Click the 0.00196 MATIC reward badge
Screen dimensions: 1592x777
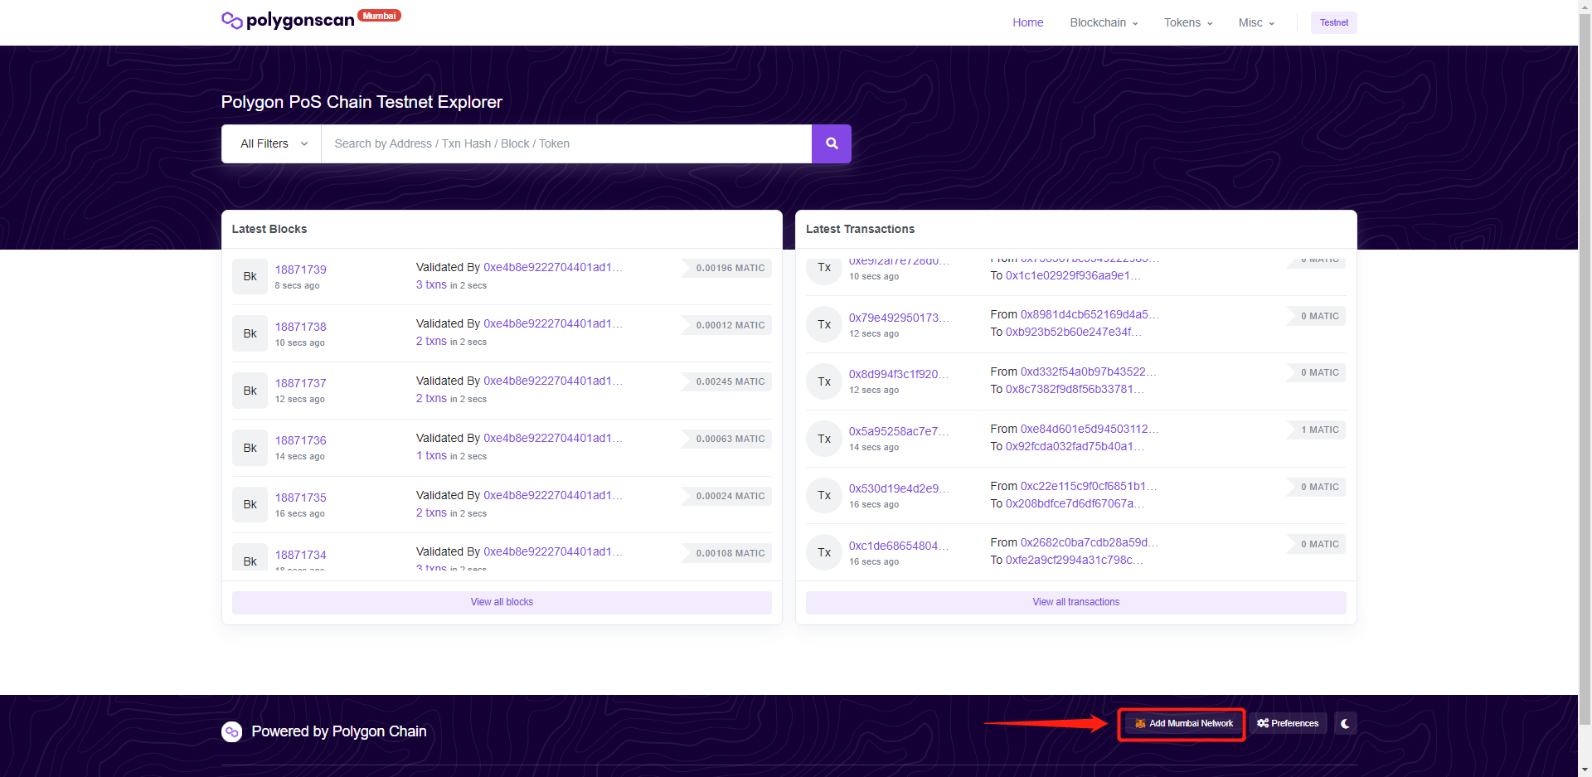tap(727, 268)
